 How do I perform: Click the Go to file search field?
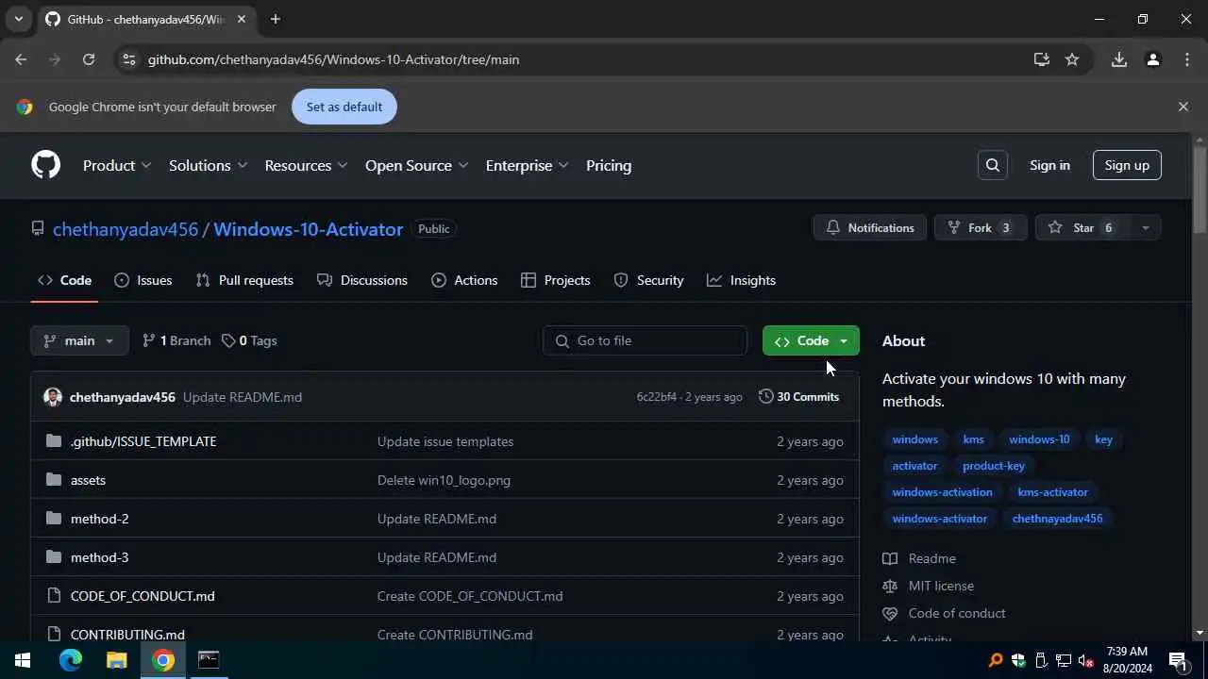646,340
